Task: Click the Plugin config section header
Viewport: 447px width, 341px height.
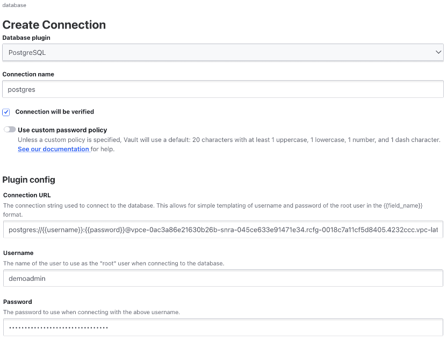Action: (x=29, y=180)
